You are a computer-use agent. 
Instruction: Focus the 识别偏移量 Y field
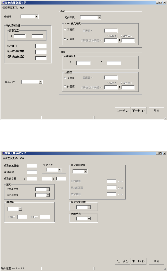coord(114,63)
